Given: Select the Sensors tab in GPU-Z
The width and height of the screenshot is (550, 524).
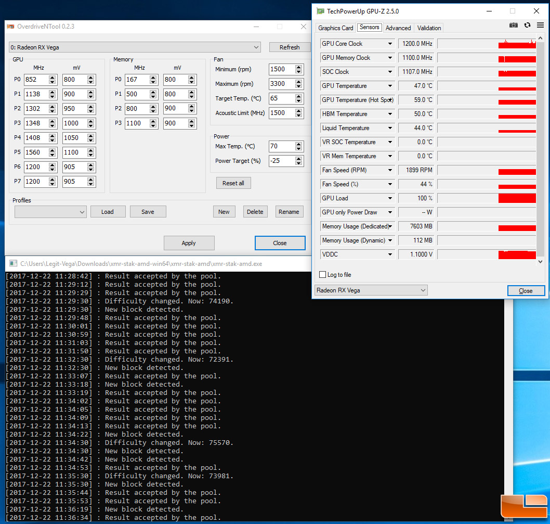Looking at the screenshot, I should point(370,27).
